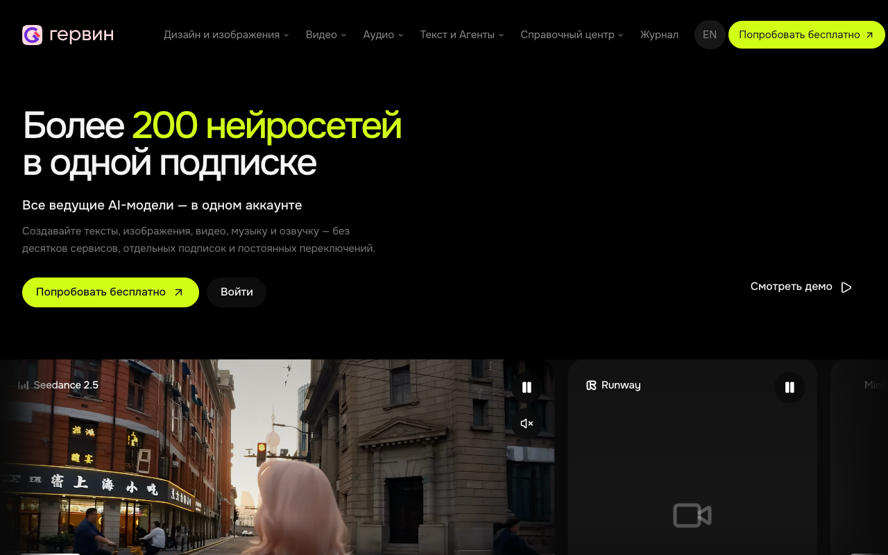Click the Seedance 2.5 bars icon
Screen dimensions: 888x555
(x=24, y=385)
